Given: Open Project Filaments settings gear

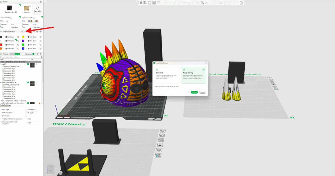Looking at the screenshot, I should tap(41, 31).
